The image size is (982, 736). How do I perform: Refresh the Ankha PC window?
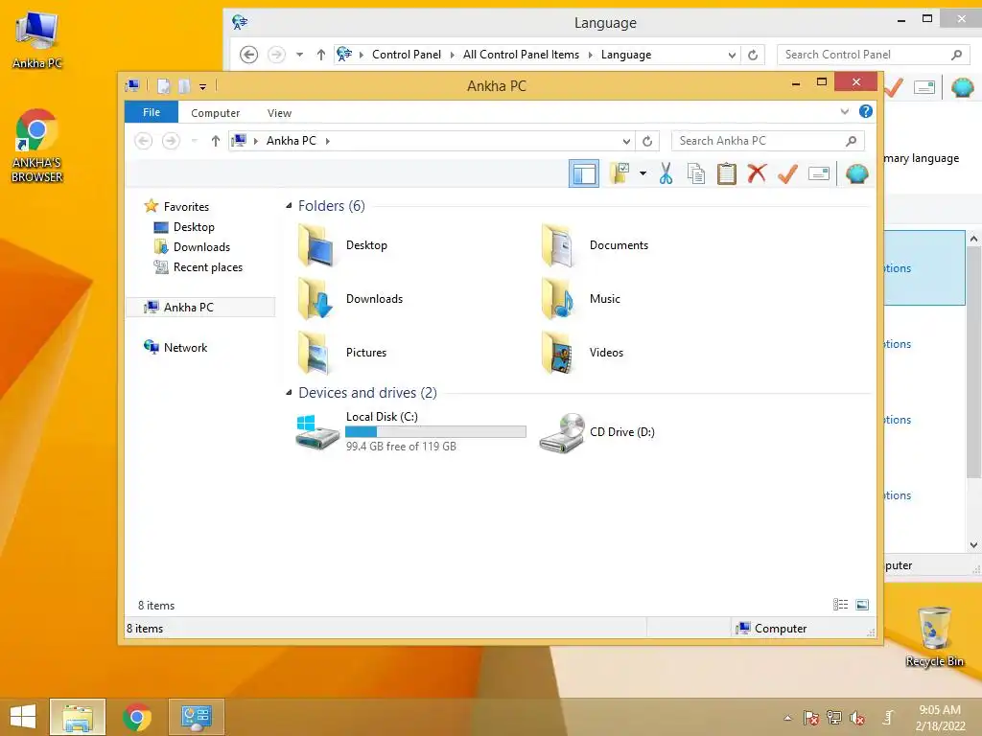click(647, 141)
